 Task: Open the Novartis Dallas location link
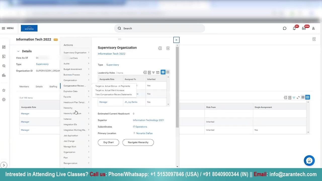pyautogui.click(x=144, y=133)
